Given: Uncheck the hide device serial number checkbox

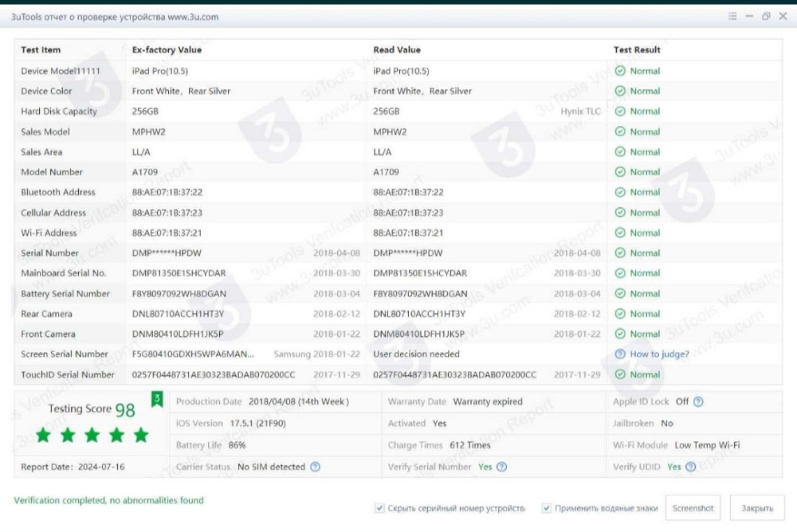Looking at the screenshot, I should (x=378, y=507).
